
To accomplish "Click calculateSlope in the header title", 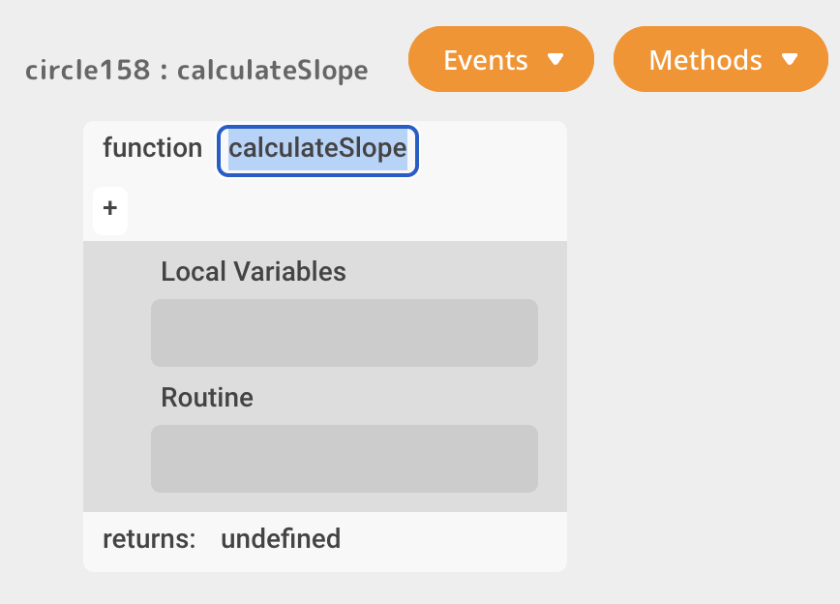I will pyautogui.click(x=272, y=71).
